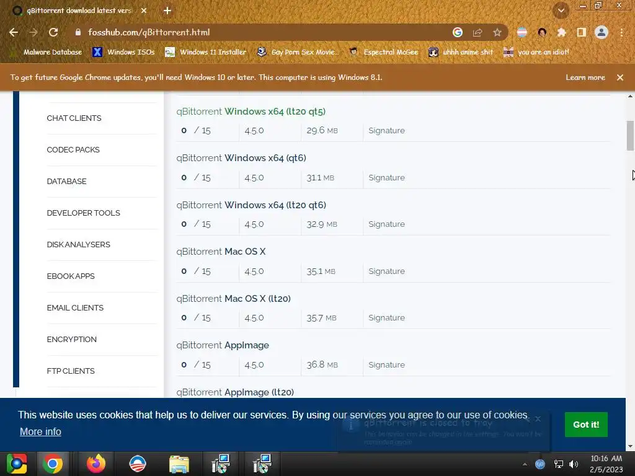This screenshot has width=635, height=476.
Task: Download qBittorrent Mac OS X
Action: coord(221,252)
